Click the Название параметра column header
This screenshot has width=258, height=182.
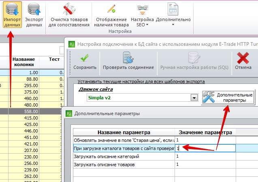124,132
